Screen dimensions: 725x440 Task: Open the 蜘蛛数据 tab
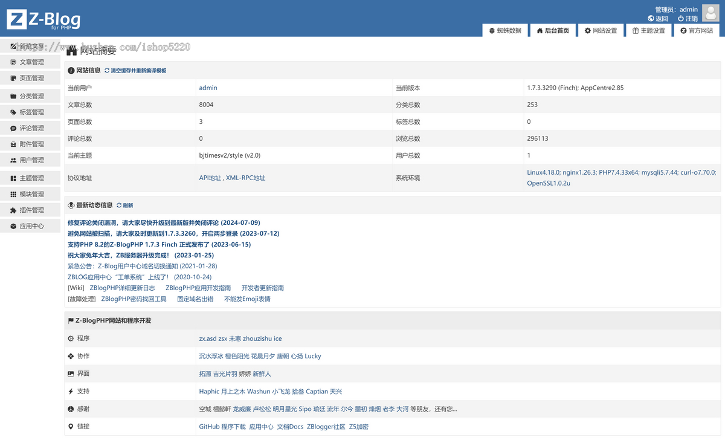coord(505,30)
